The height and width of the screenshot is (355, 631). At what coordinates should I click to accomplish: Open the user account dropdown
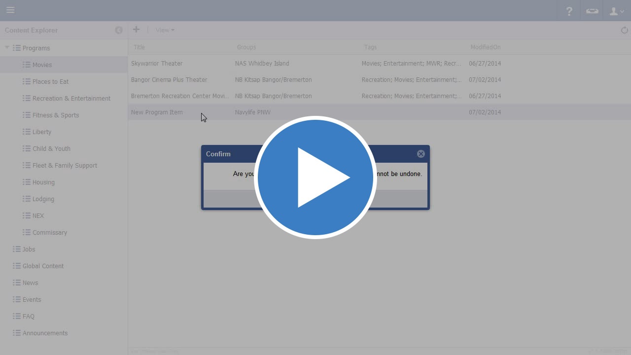pyautogui.click(x=616, y=11)
